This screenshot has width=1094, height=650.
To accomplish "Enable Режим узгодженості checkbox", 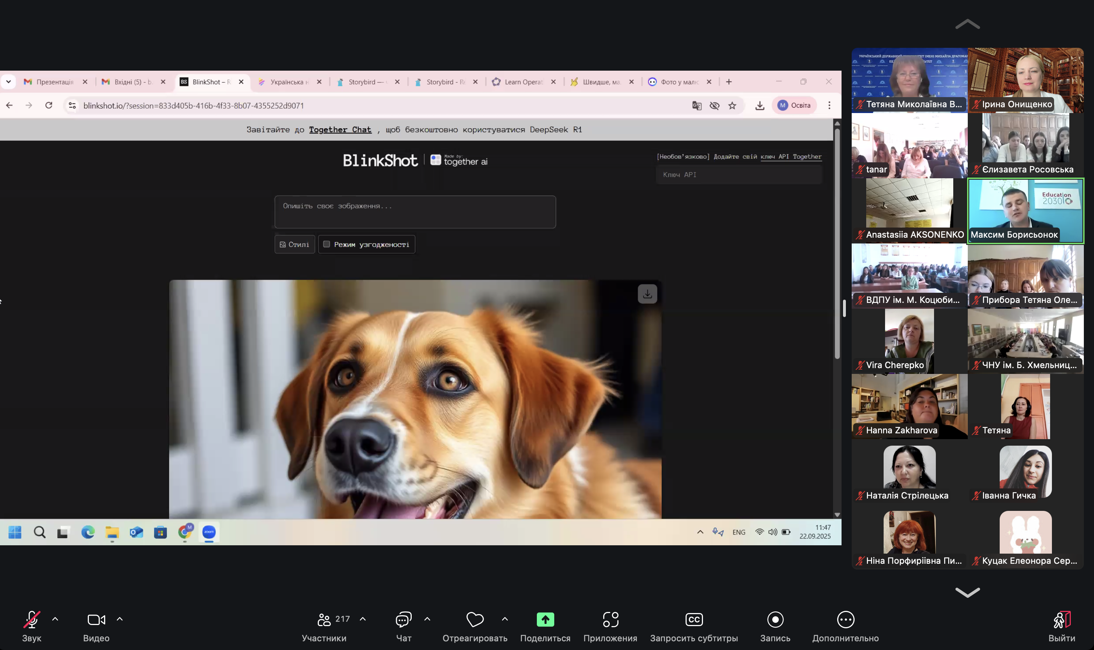I will point(327,244).
